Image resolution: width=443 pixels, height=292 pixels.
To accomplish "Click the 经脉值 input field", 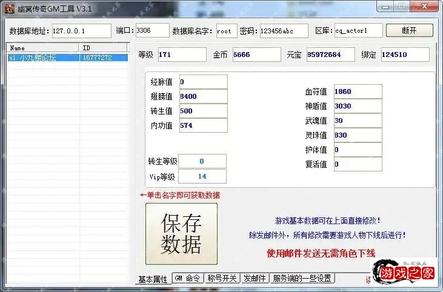I will [x=204, y=82].
